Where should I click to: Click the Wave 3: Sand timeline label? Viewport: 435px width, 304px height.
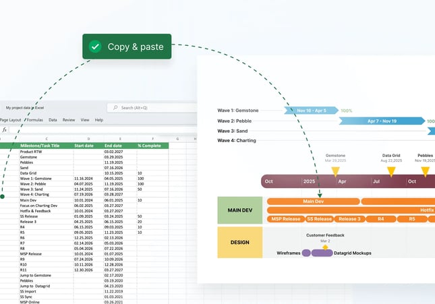tap(233, 131)
